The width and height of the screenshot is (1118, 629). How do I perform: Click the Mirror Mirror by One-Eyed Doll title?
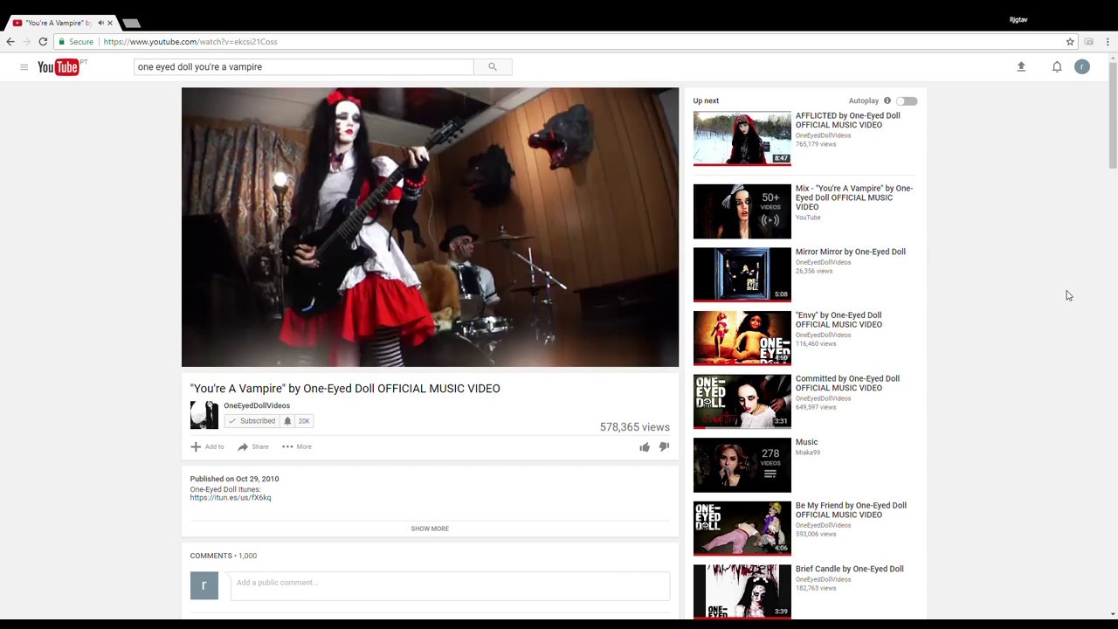[x=851, y=252]
